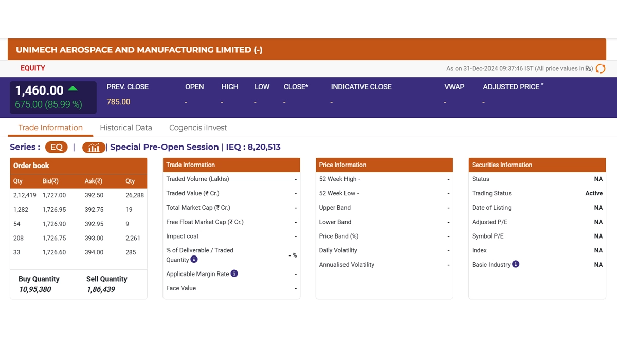Switch to the Trade Information tab

pos(50,127)
